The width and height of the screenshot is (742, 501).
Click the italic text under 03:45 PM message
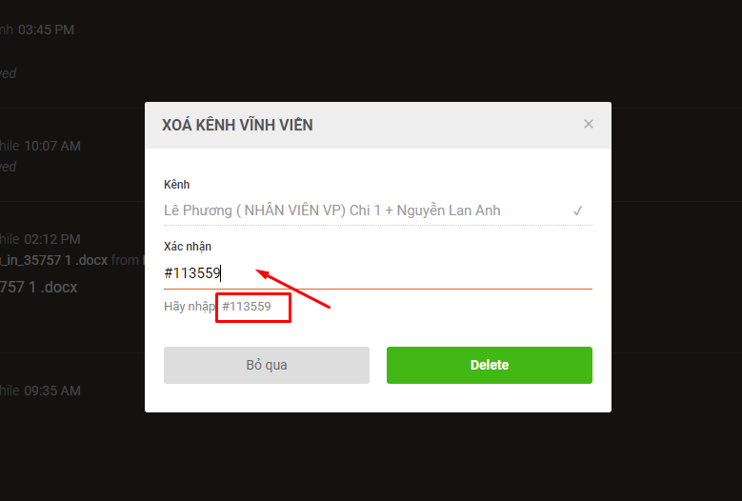pyautogui.click(x=8, y=73)
